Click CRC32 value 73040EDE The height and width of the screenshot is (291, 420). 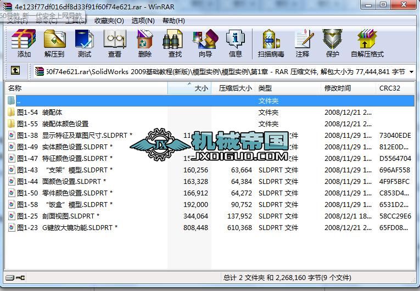[395, 135]
